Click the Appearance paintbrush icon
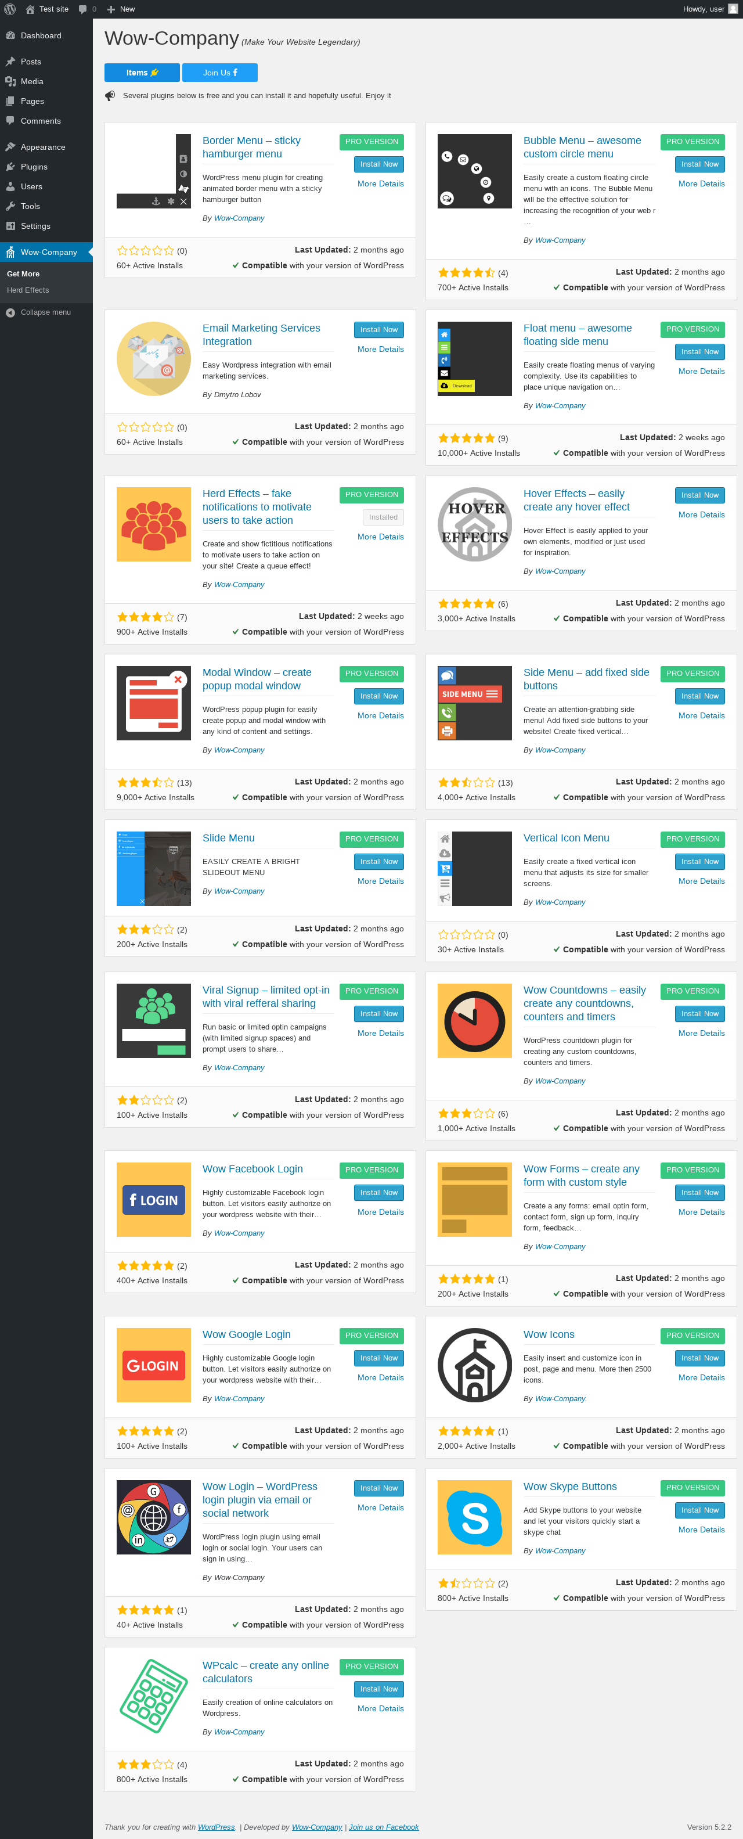Screen dimensions: 743x1839 (10, 147)
